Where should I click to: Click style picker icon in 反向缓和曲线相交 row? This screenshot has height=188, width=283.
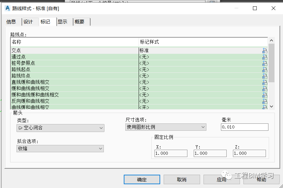click(265, 101)
